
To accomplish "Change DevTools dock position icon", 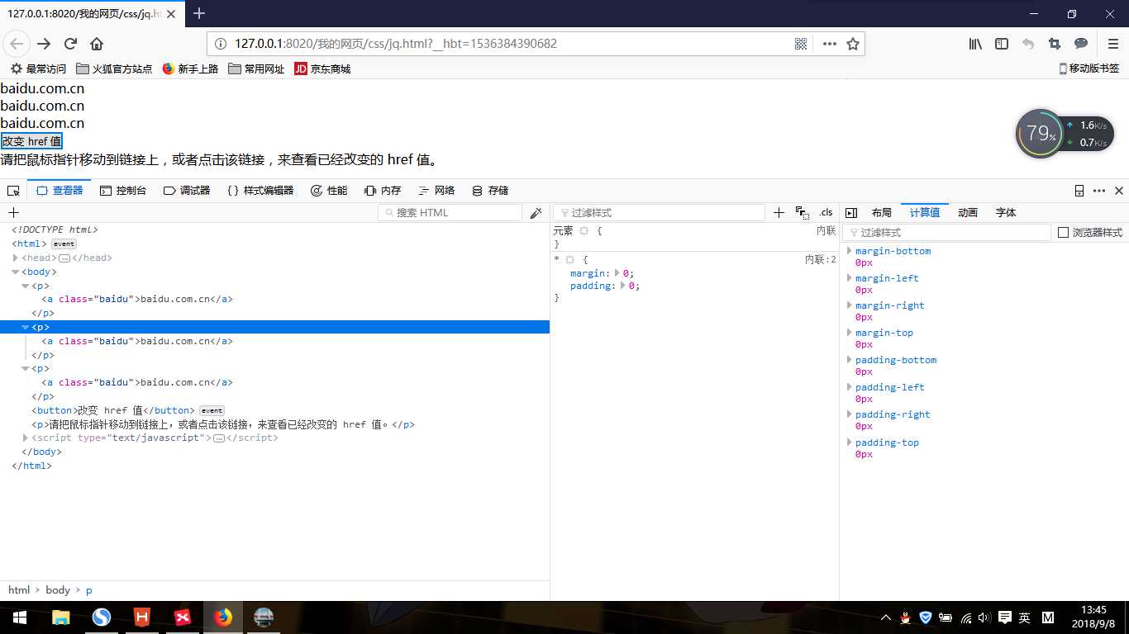I will (1079, 191).
